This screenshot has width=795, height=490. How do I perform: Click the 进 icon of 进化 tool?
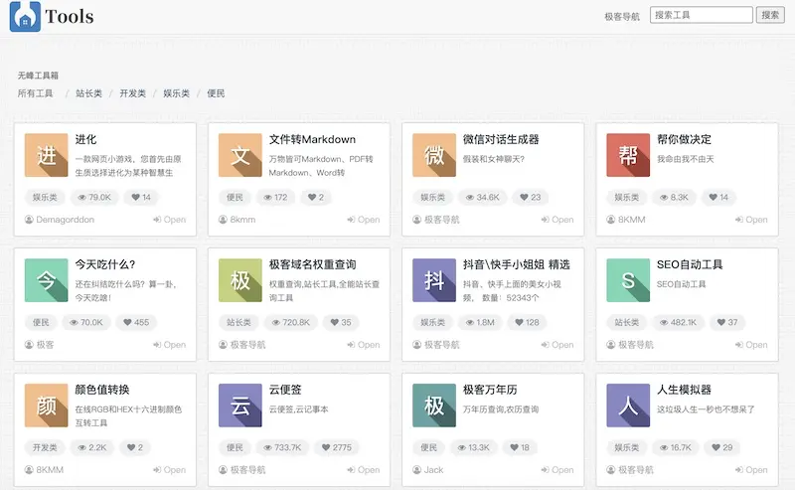(46, 155)
